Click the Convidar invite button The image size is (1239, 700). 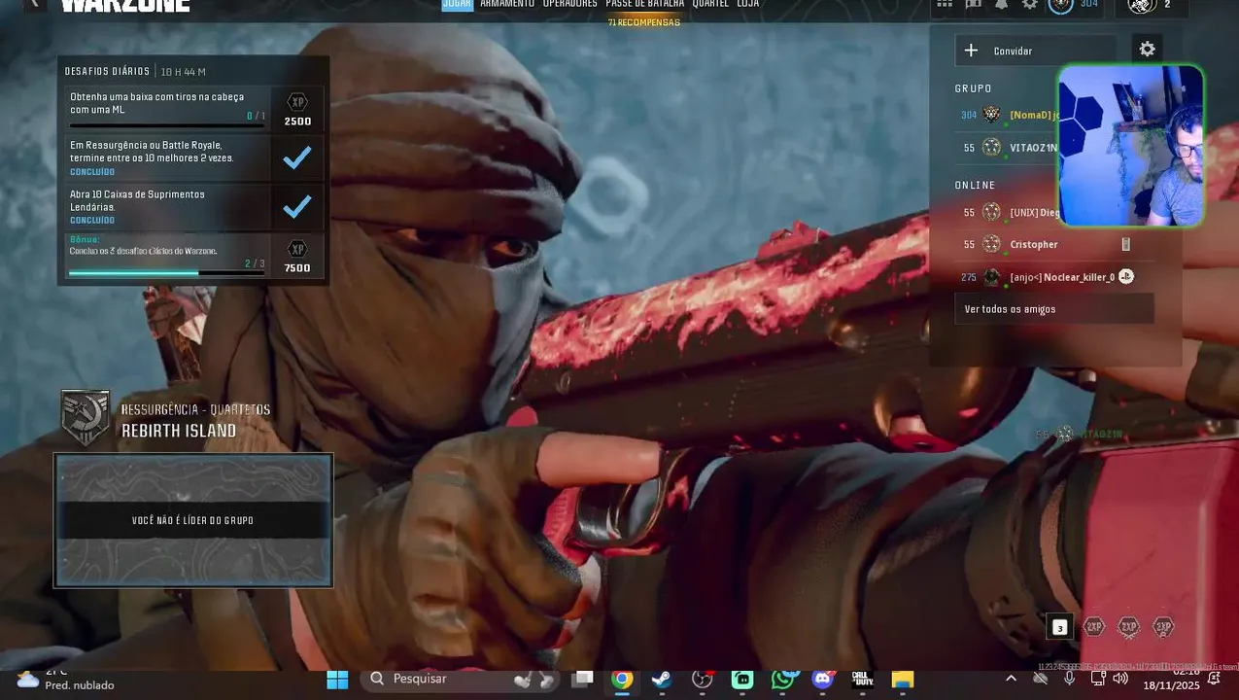(1037, 51)
